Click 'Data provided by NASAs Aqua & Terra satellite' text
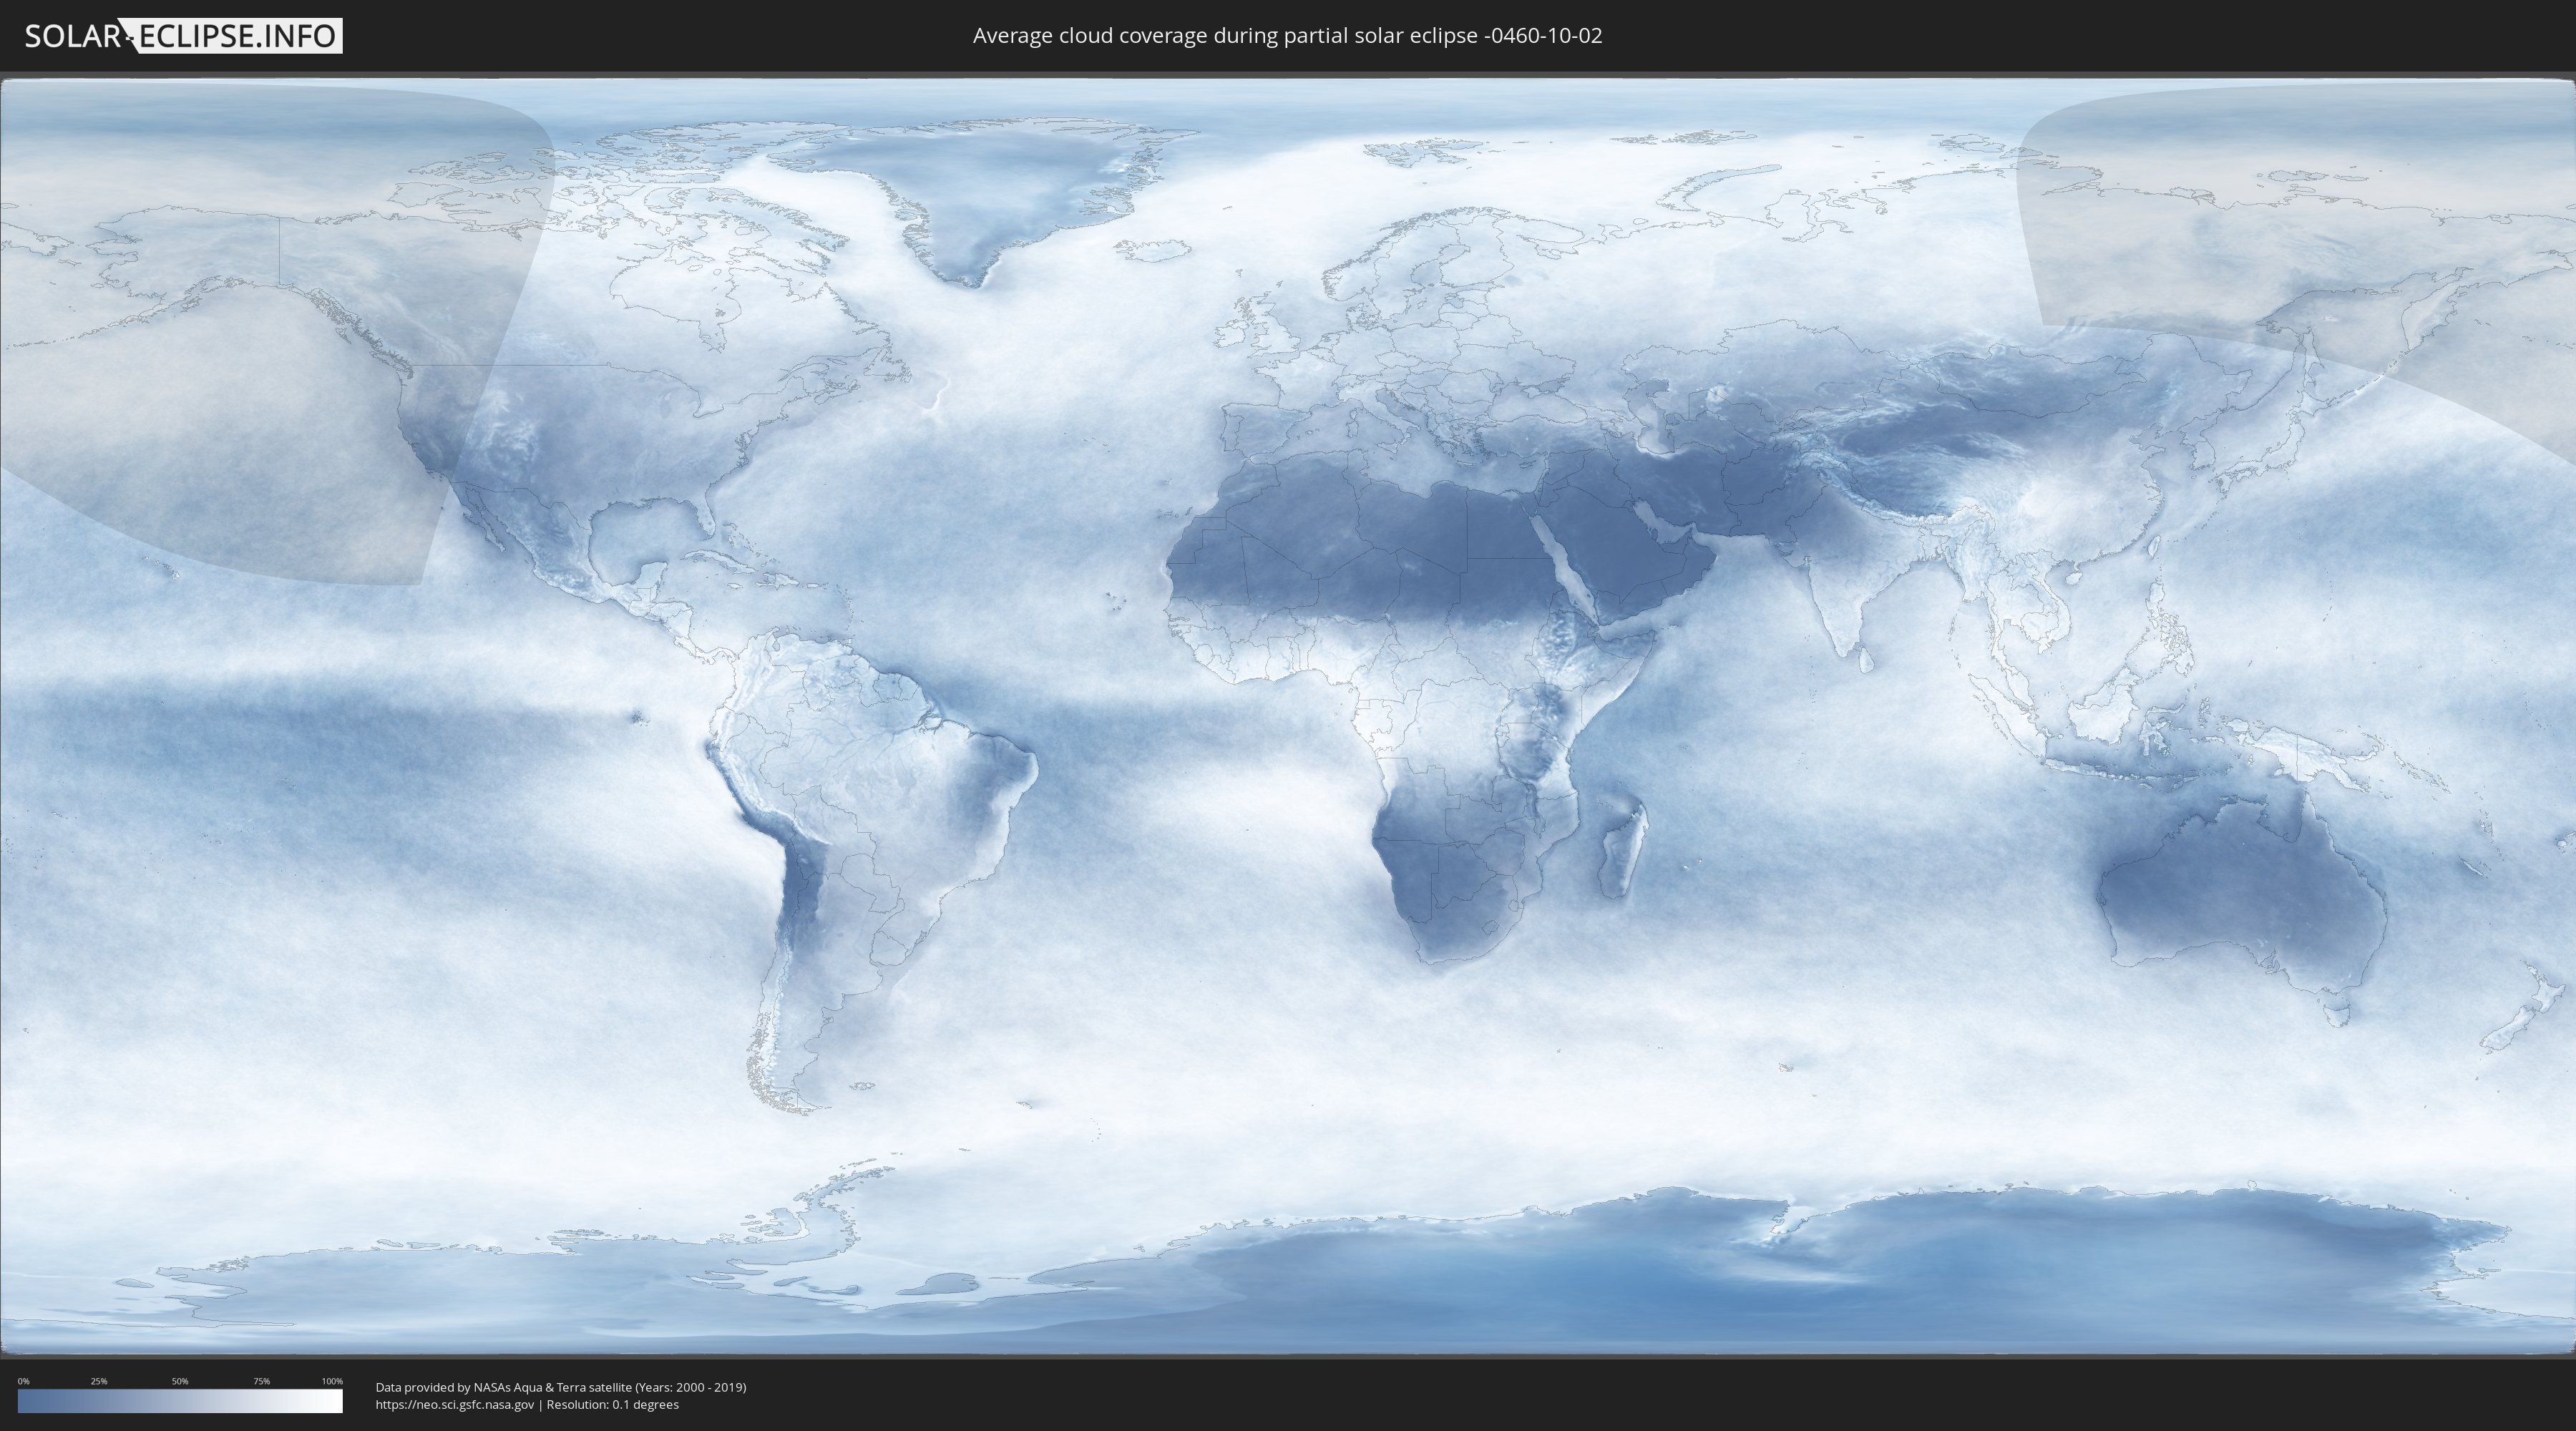 coord(503,1387)
